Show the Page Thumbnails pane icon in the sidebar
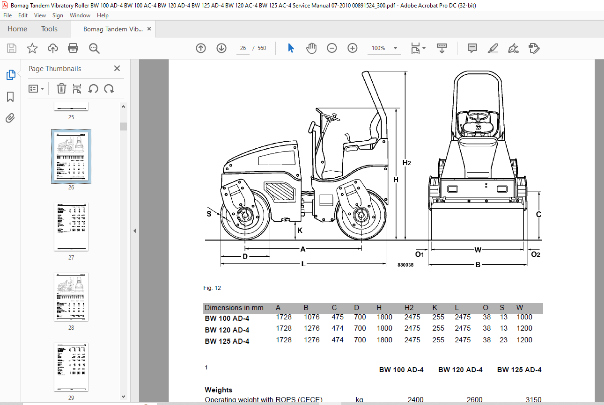 point(10,75)
